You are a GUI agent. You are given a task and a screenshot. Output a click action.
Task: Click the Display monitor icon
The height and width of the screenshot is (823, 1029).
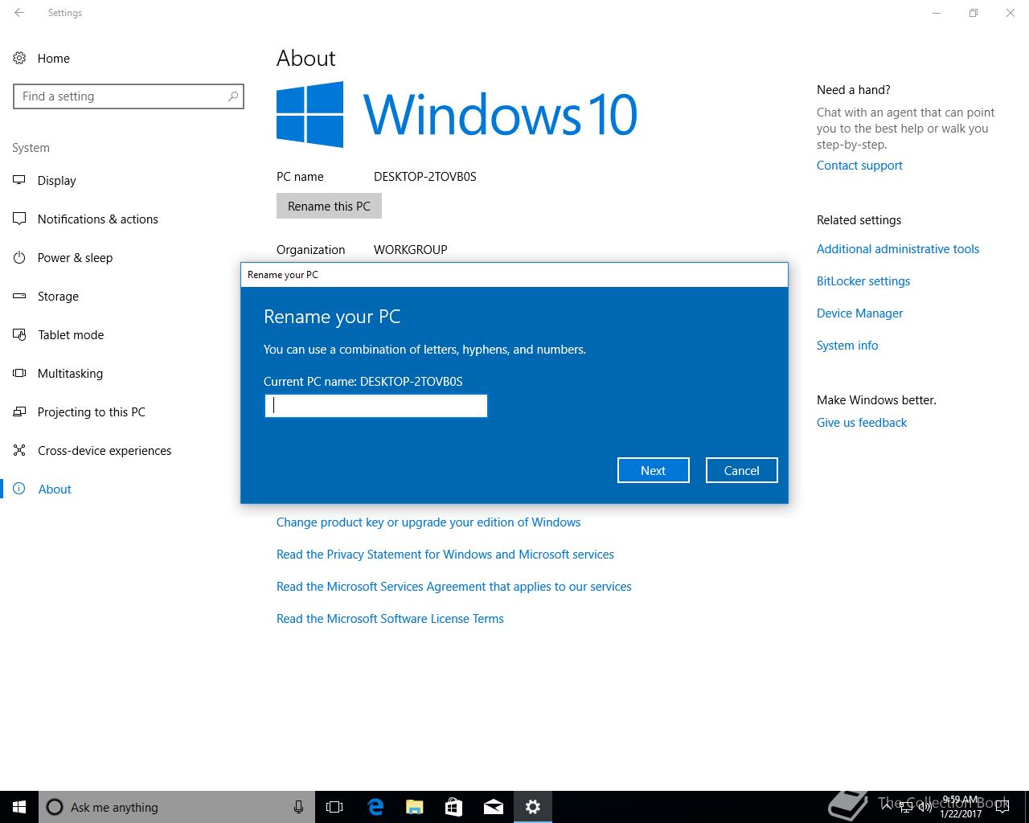click(x=19, y=180)
